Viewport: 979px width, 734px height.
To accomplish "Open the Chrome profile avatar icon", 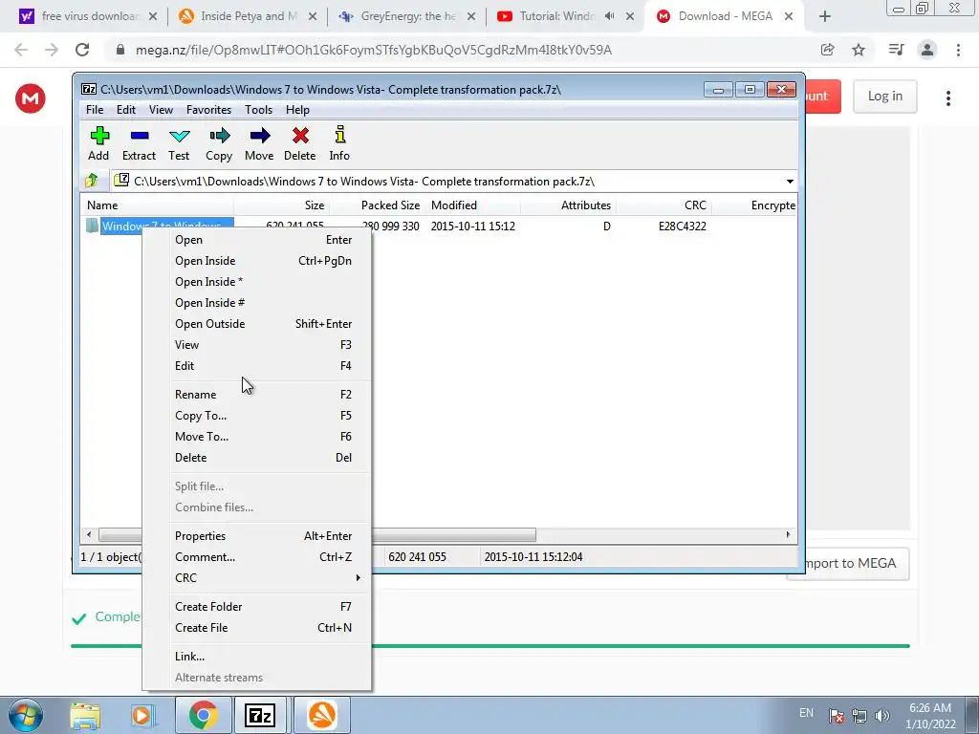I will pos(927,50).
